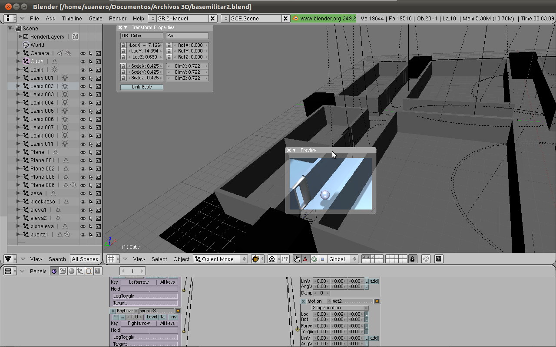Viewport: 556px width, 347px height.
Task: Toggle renderability of Plane.001 in outliner
Action: [x=99, y=160]
